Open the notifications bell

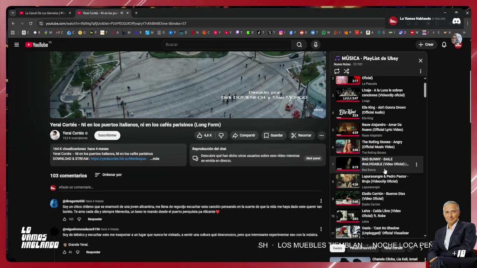(x=444, y=45)
